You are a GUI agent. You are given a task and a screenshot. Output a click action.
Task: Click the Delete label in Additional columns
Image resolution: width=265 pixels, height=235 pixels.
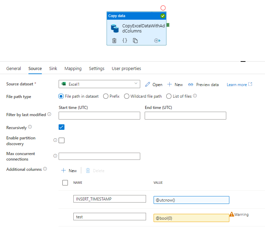click(98, 171)
